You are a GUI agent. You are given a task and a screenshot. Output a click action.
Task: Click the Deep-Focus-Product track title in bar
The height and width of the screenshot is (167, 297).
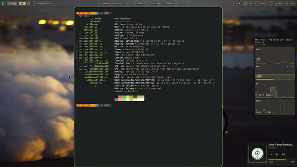click(112, 3)
